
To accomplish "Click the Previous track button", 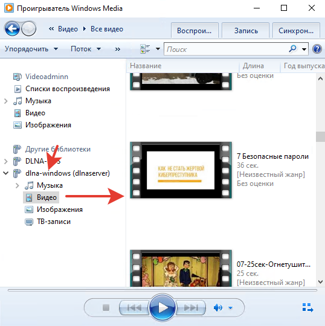I will tap(134, 307).
